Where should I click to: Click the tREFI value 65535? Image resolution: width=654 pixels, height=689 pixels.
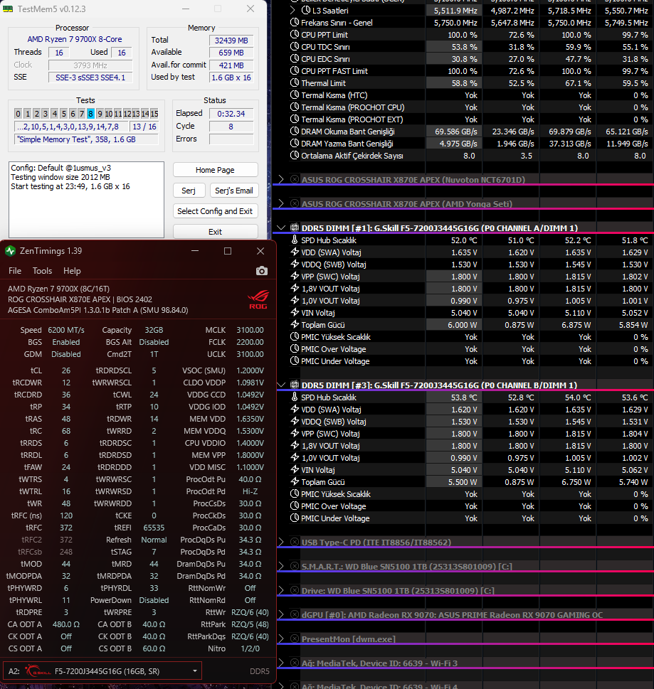154,528
